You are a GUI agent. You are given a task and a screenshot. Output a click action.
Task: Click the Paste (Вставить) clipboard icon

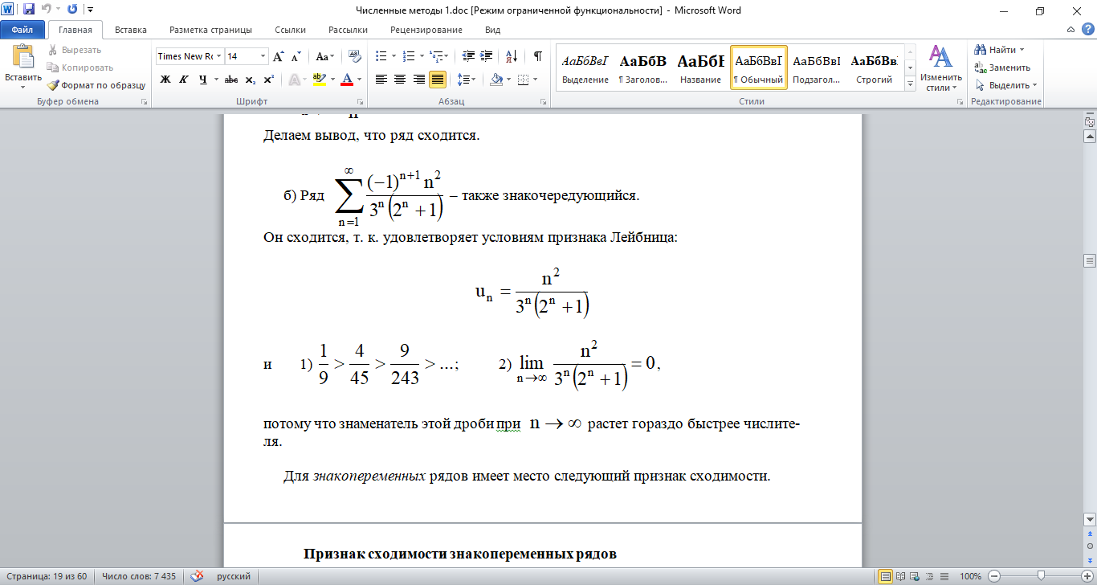(23, 57)
